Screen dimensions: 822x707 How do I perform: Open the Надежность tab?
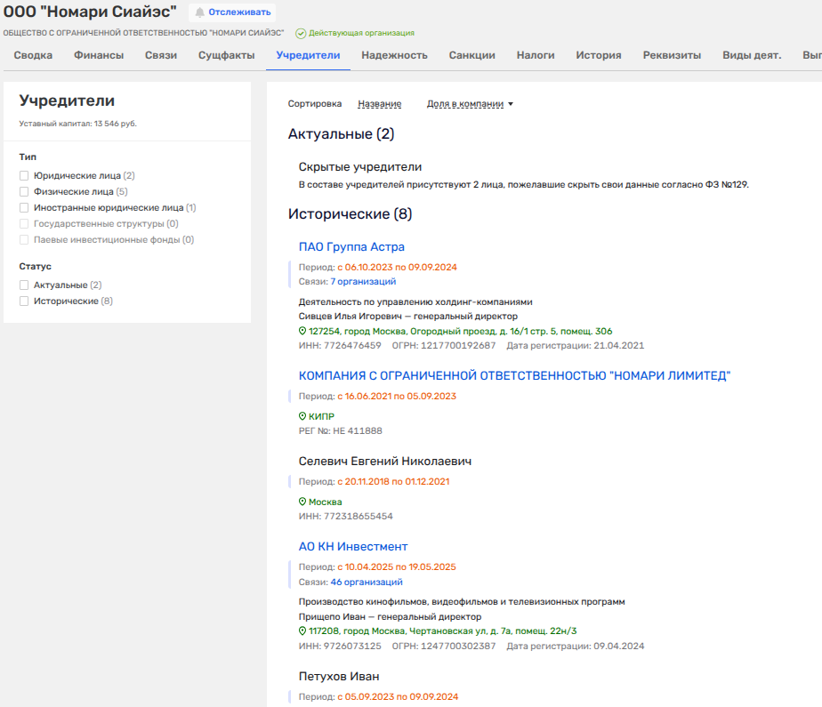coord(394,55)
